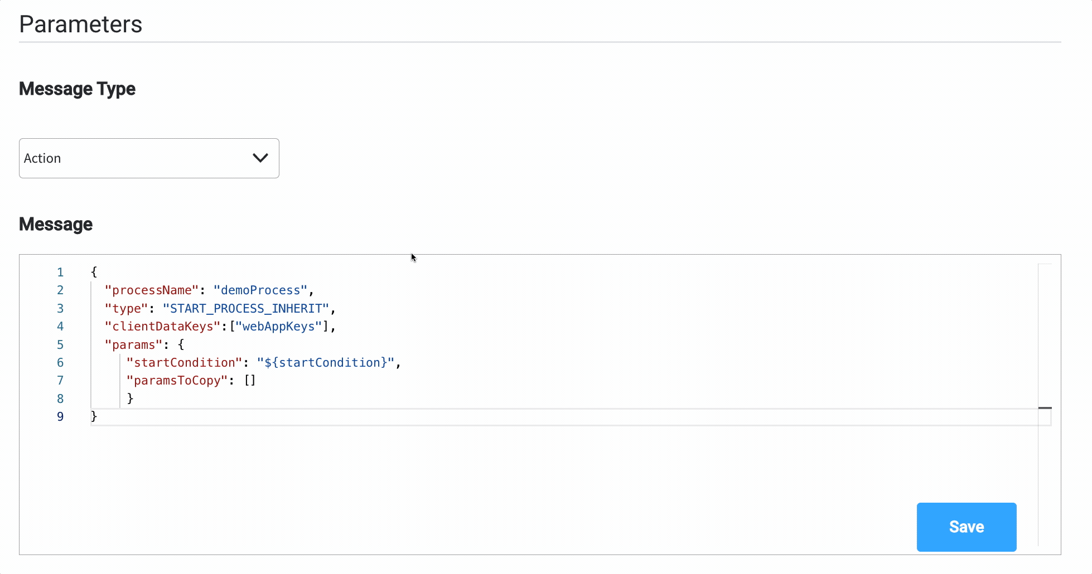Screen dimensions: 1092x574
Task: Click the "paramsToCopy" key text
Action: point(177,381)
